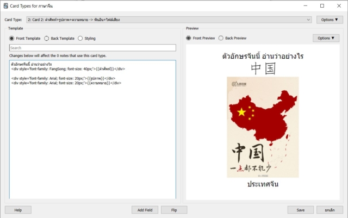Open the Card Type dropdown list
This screenshot has height=218, width=348.
click(169, 20)
